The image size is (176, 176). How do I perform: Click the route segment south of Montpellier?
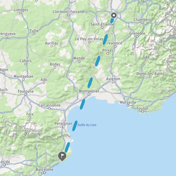pos(82,104)
